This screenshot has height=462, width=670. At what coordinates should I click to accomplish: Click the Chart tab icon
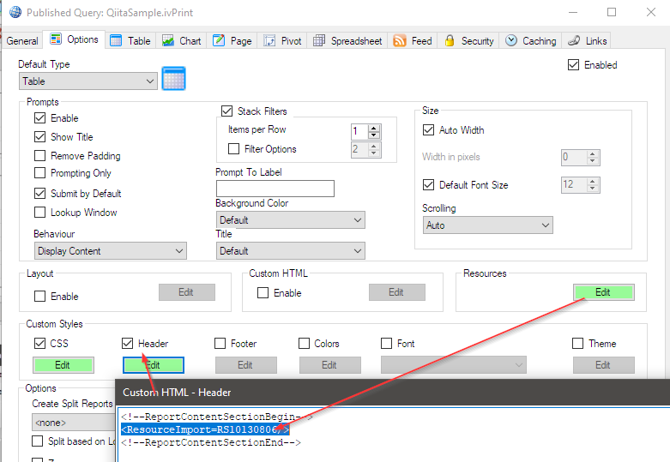(x=168, y=41)
